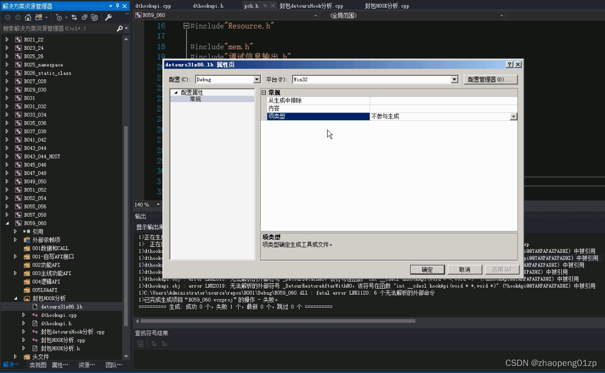
Task: Select the B026_static_class project
Action: coord(47,73)
